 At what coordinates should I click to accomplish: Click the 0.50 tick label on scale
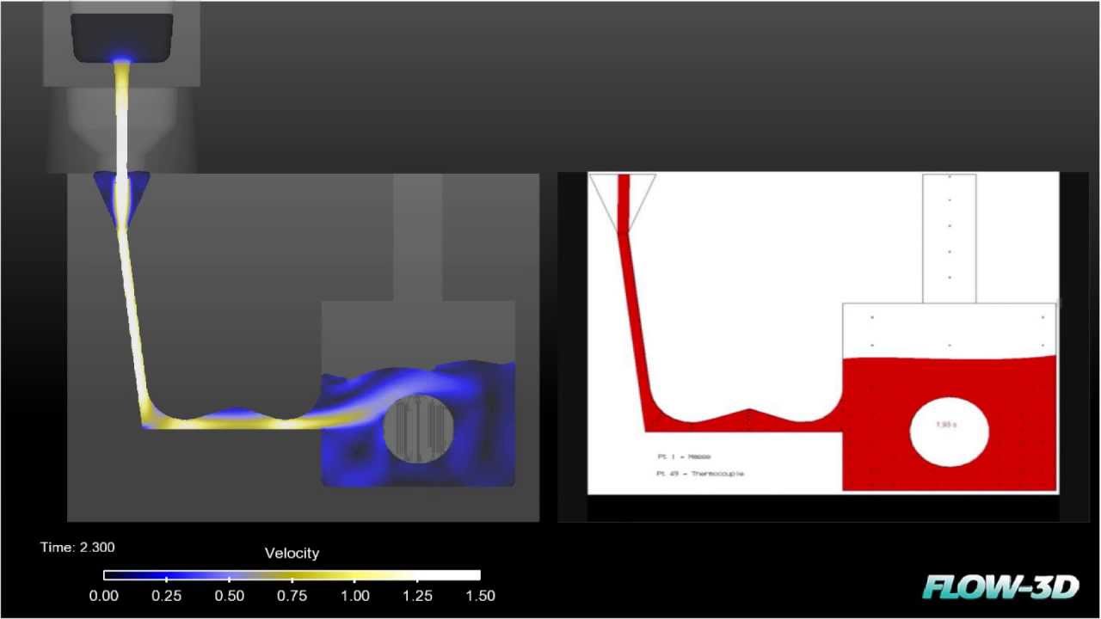pyautogui.click(x=229, y=595)
